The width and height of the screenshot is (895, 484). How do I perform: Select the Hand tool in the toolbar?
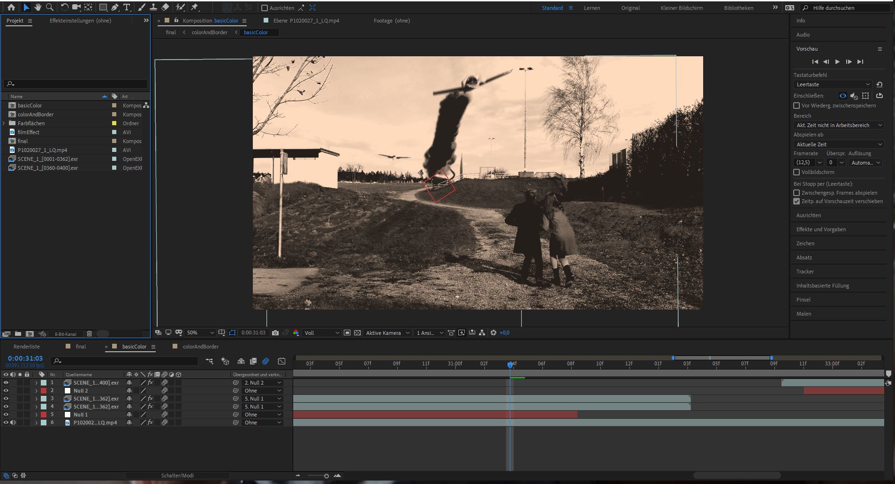coord(38,8)
